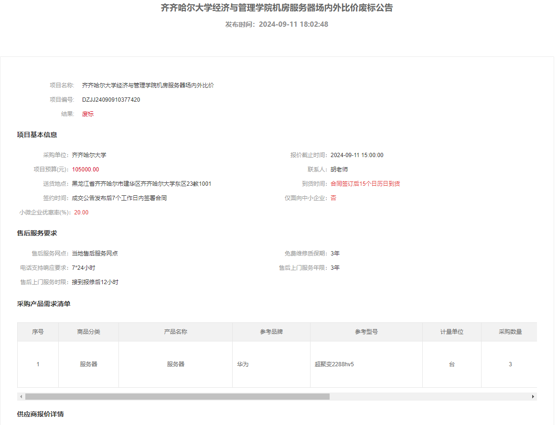Click the 华为 brand cell in the table
The height and width of the screenshot is (425, 558).
[x=243, y=364]
